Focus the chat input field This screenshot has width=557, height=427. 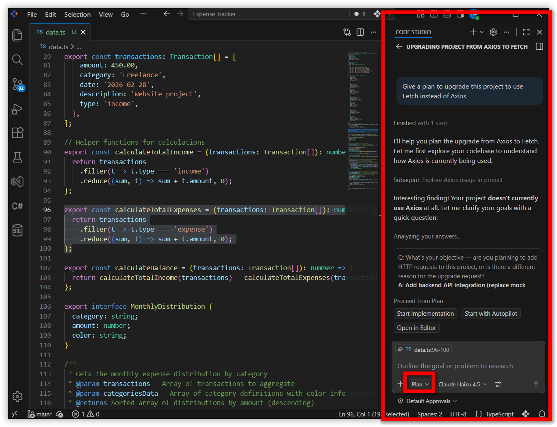468,366
